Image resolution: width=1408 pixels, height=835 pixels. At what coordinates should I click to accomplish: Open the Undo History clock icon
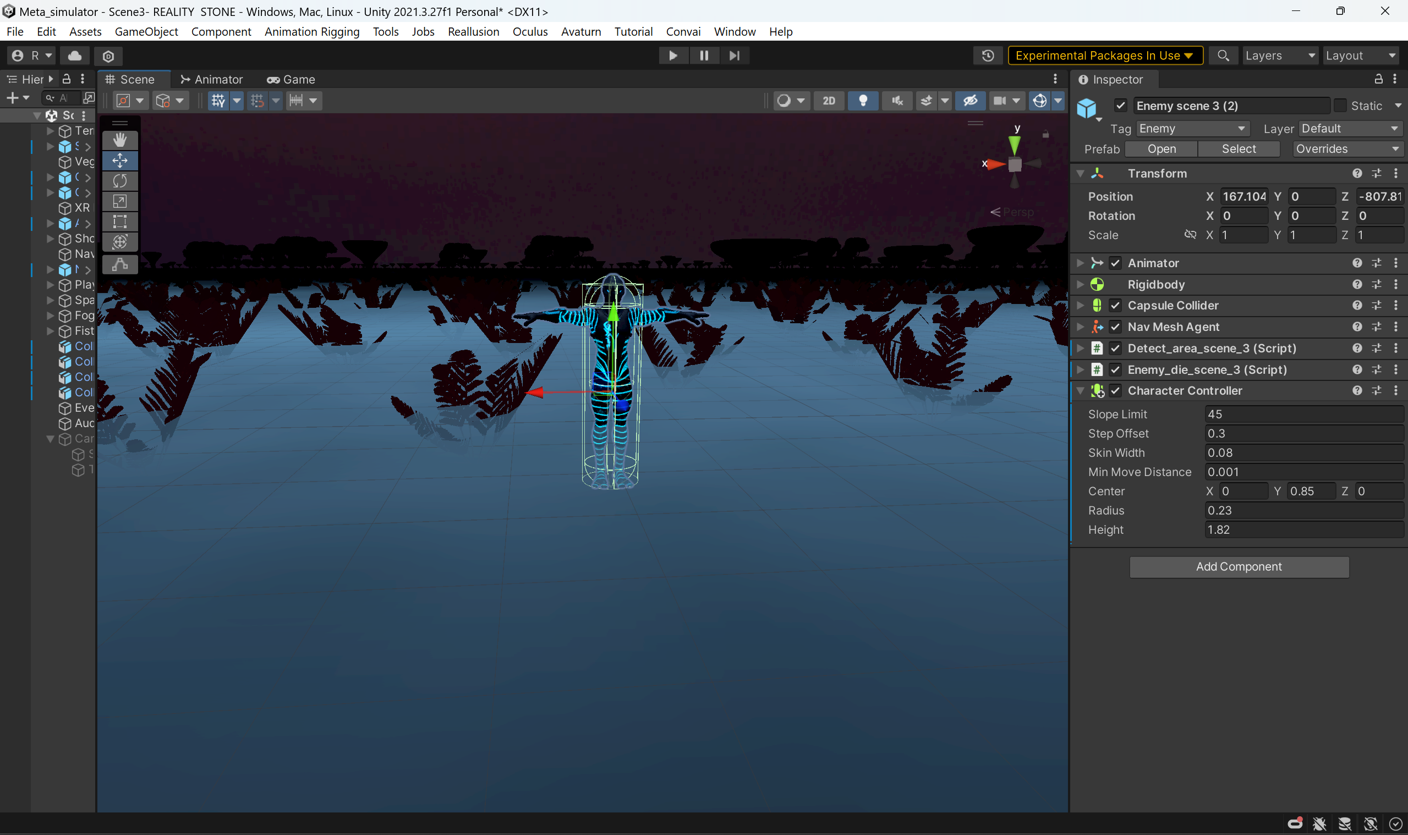[988, 56]
